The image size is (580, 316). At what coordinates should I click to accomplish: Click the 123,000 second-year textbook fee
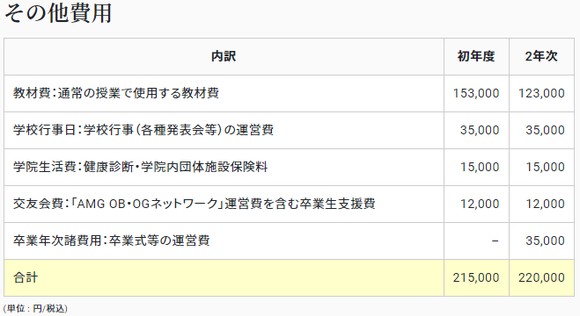coord(541,93)
